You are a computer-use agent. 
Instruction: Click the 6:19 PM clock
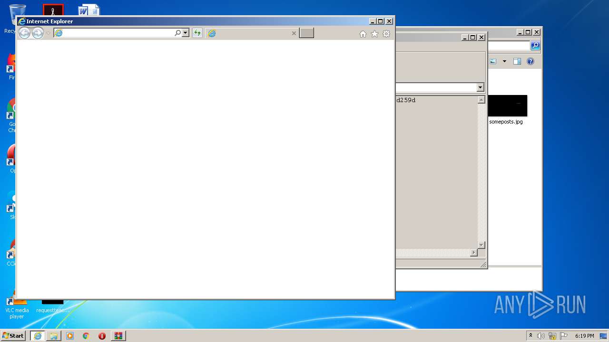click(584, 336)
